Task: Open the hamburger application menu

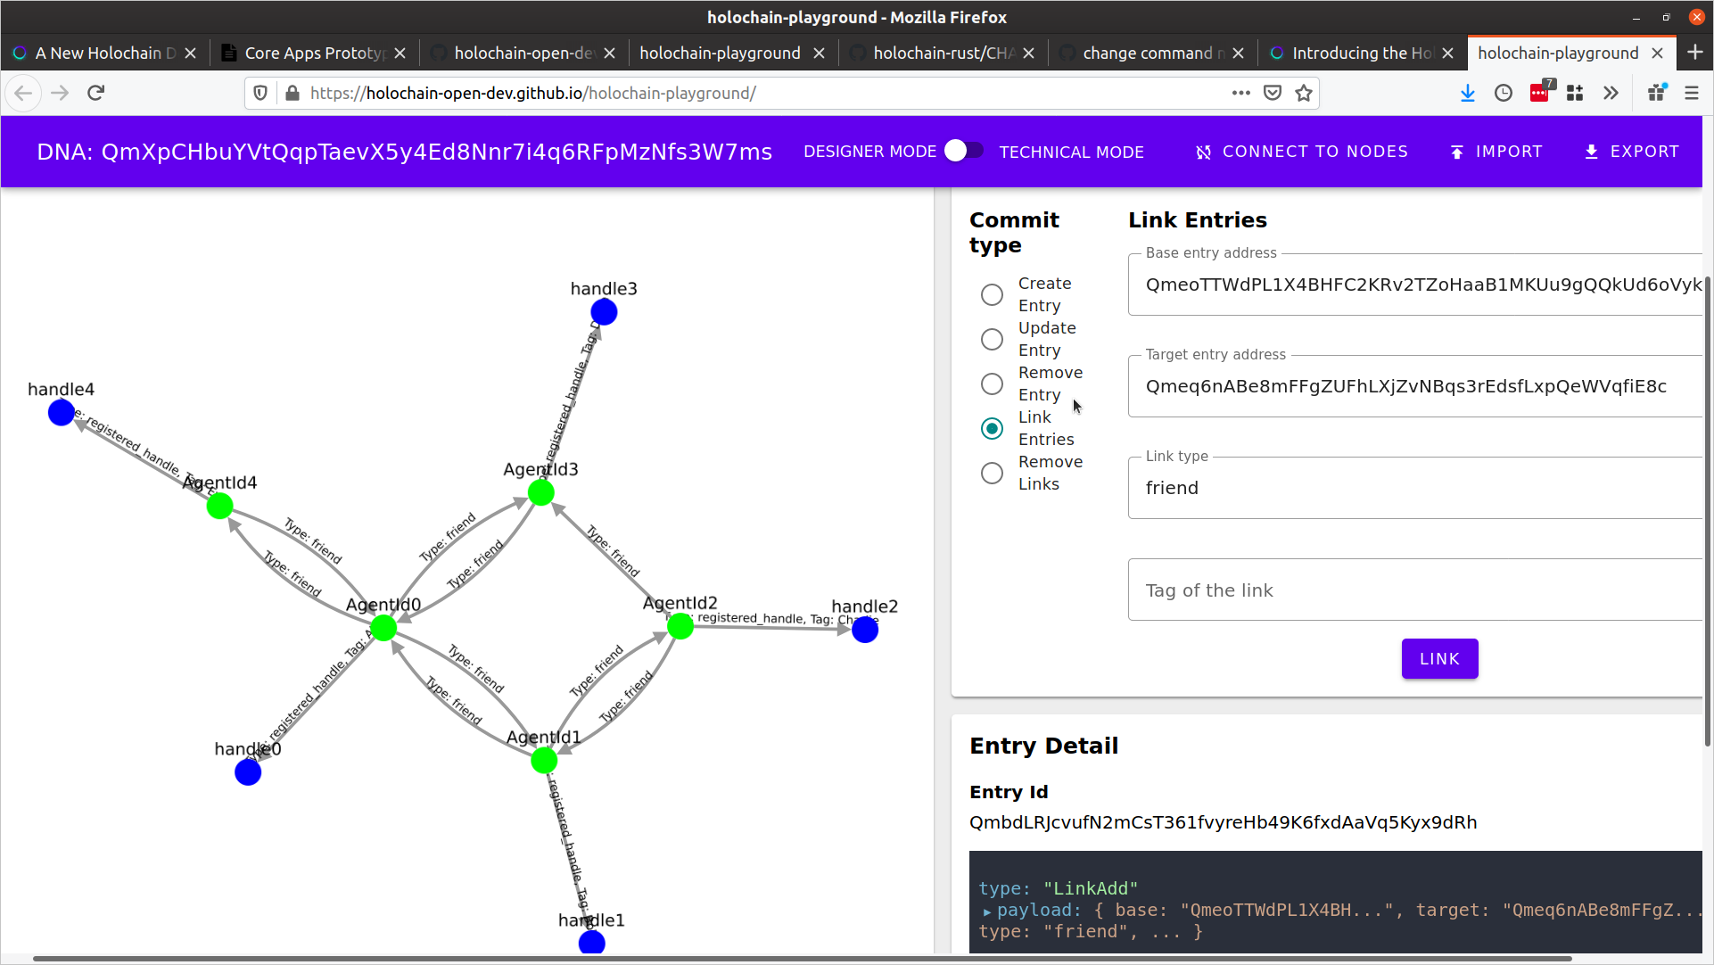Action: coord(1691,93)
